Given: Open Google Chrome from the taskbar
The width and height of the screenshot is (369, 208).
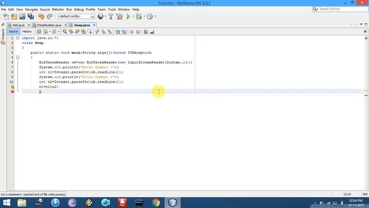Looking at the screenshot, I should click(156, 203).
